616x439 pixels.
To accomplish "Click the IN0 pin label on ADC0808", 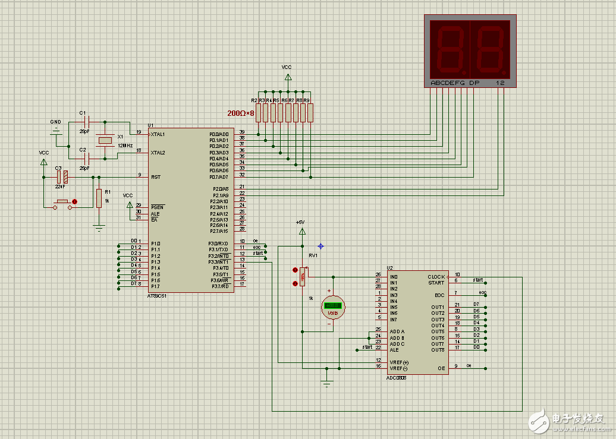I will 394,277.
